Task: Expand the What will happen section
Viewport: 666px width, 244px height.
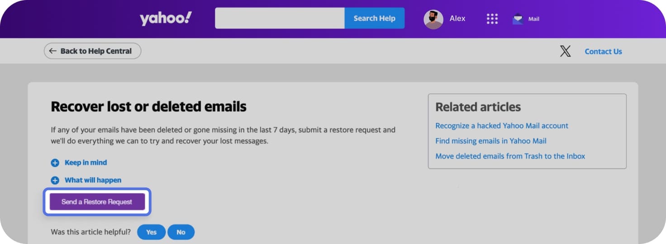Action: point(93,180)
